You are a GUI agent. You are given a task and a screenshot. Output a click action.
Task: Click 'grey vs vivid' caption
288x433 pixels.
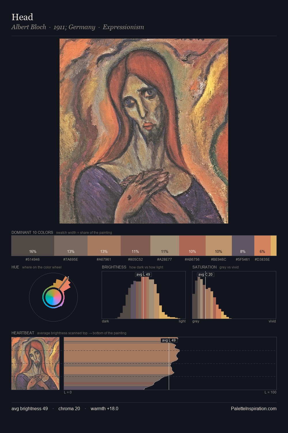[229, 267]
